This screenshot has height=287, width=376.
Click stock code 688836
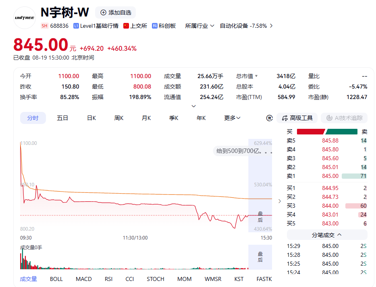click(59, 26)
